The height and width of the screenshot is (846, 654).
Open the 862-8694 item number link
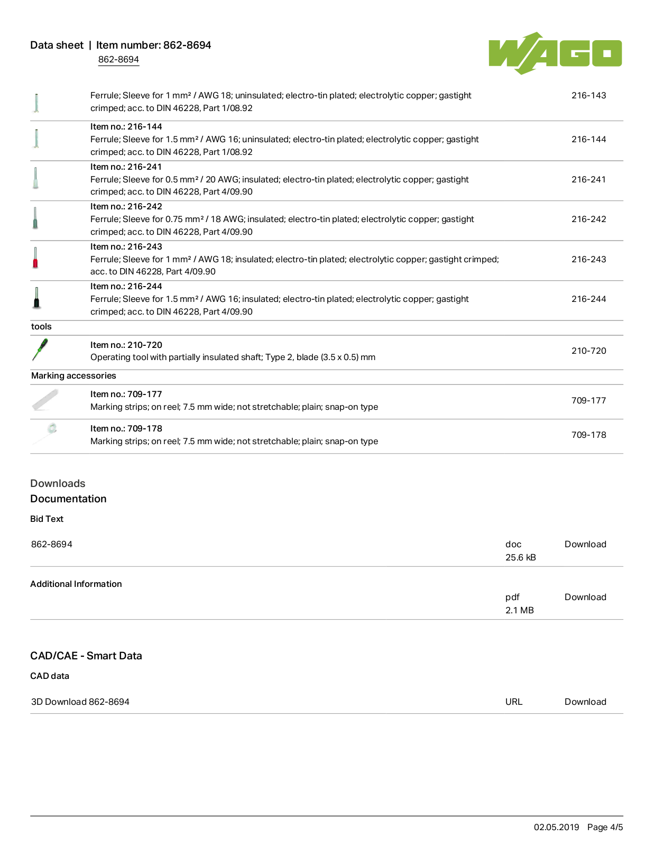tap(118, 60)
